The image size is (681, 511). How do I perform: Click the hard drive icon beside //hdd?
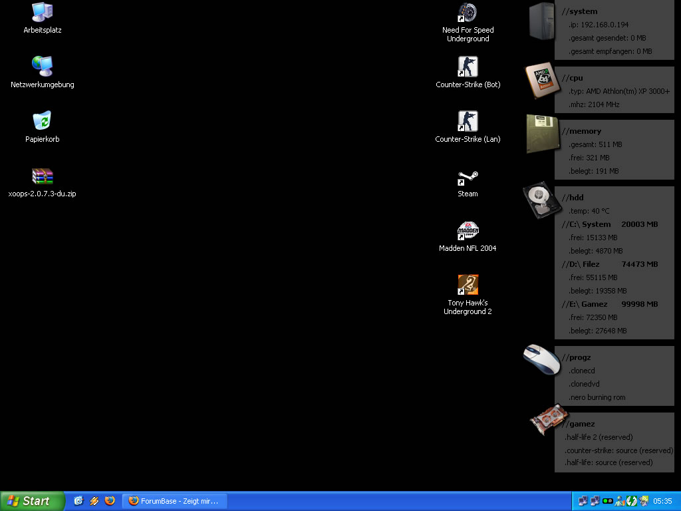click(x=541, y=200)
